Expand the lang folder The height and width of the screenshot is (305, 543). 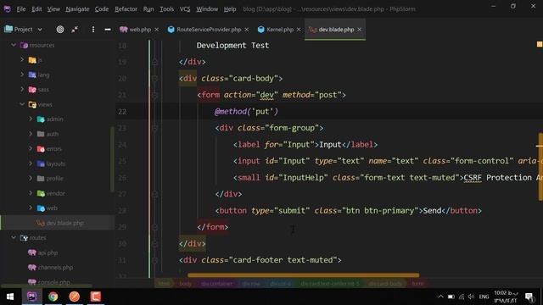coord(22,75)
